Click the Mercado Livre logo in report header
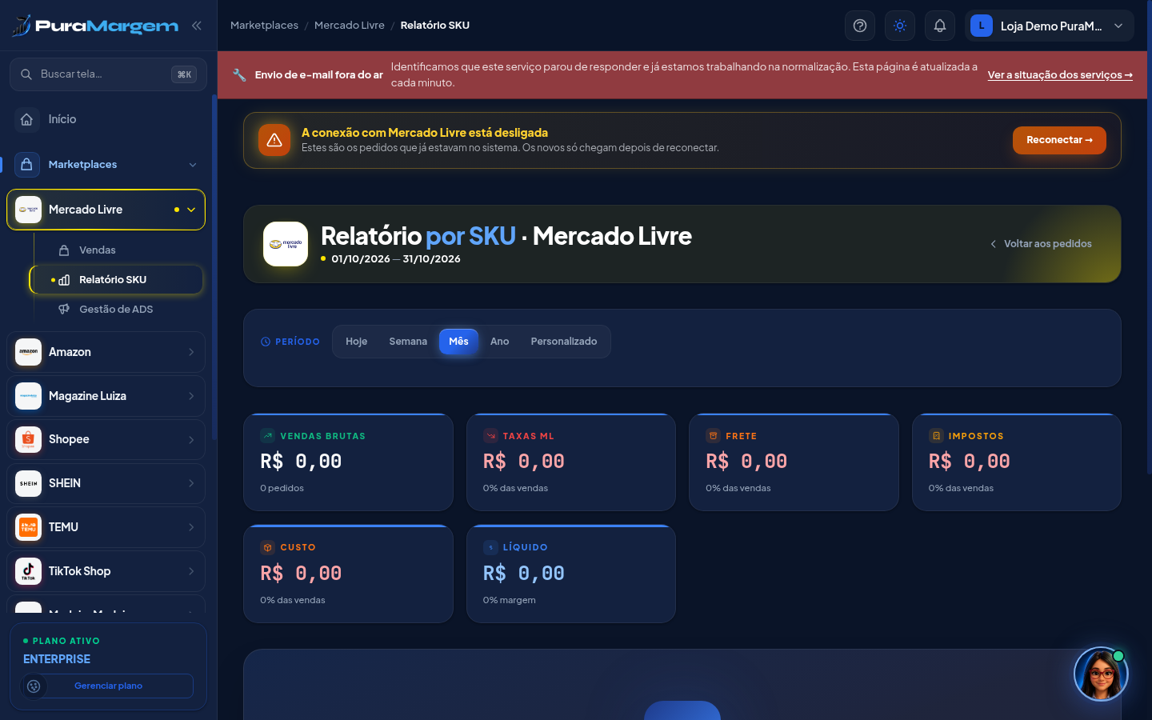Screen dimensions: 1152x720 click(x=286, y=244)
